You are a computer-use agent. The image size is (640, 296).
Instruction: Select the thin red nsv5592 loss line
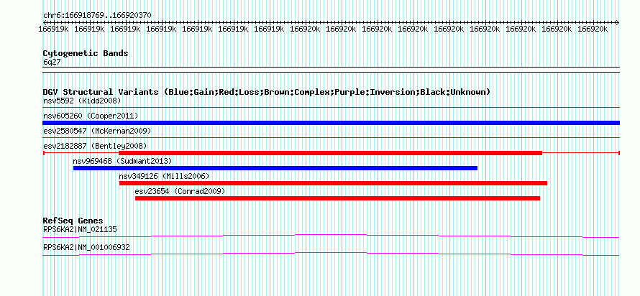(331, 108)
